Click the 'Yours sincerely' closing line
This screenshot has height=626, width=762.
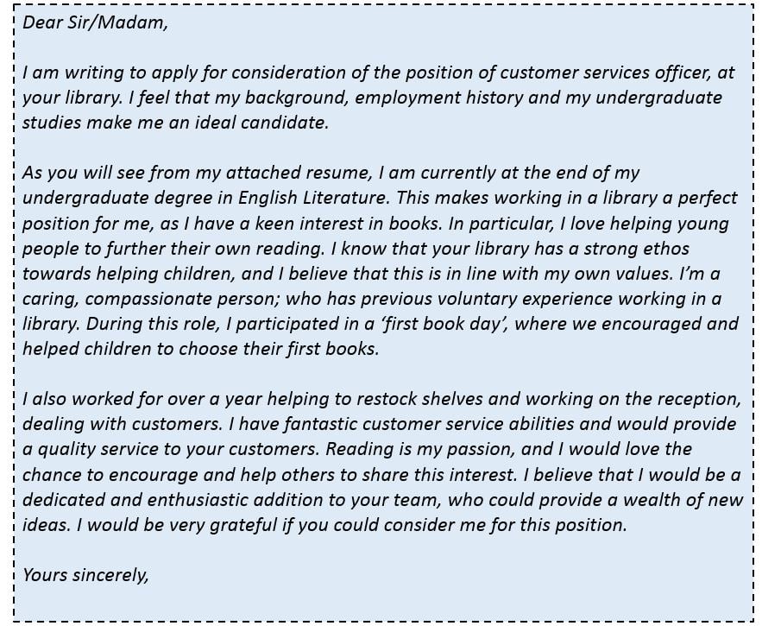(85, 573)
